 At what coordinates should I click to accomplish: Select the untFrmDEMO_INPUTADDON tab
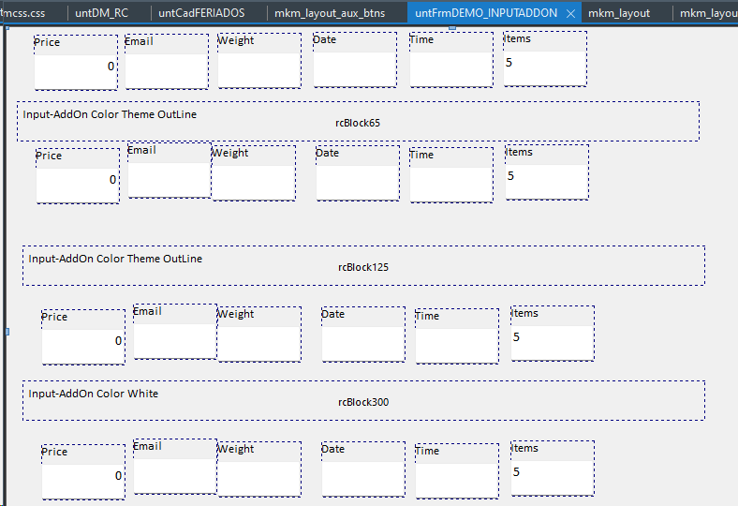tap(485, 13)
